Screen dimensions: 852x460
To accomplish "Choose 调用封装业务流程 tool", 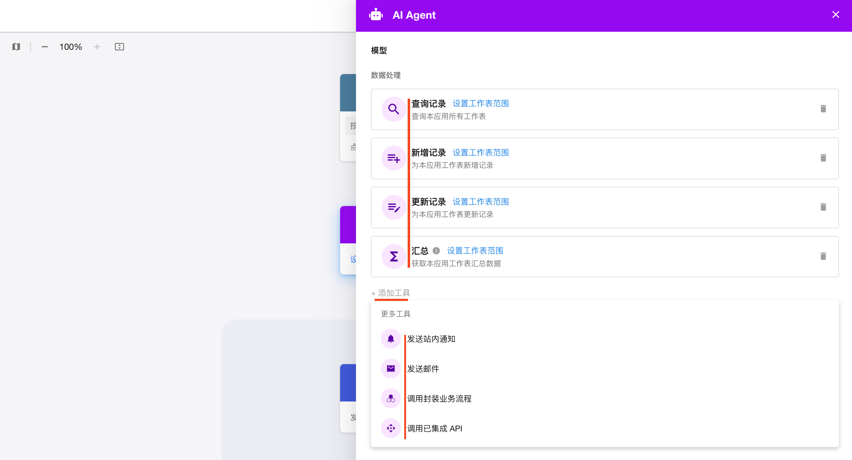I will pos(439,398).
